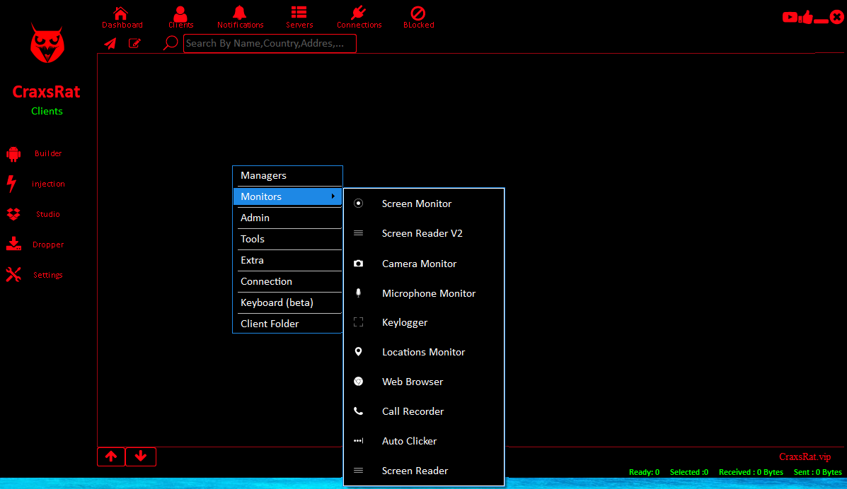This screenshot has width=847, height=489.
Task: Click the Dropper download icon
Action: 13,244
